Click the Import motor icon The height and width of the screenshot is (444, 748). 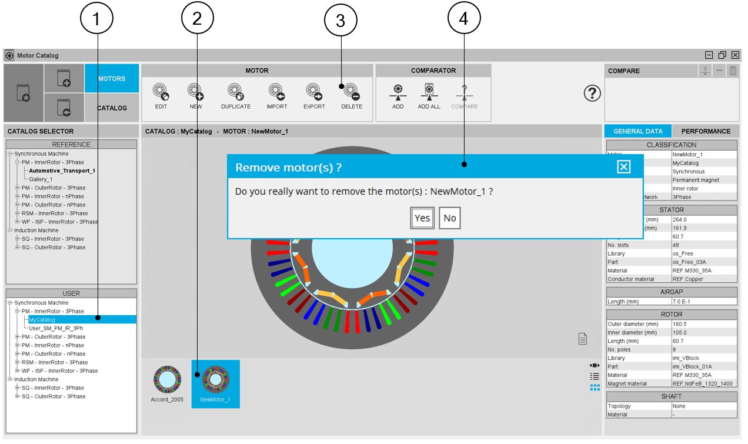276,92
